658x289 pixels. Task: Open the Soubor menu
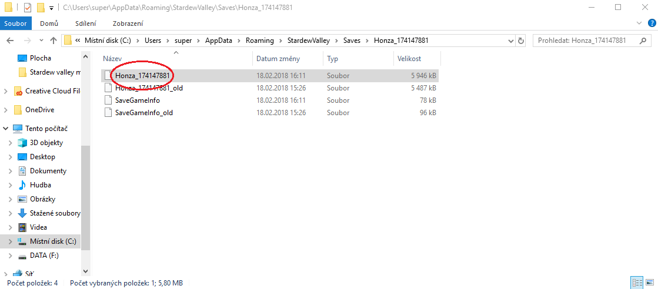point(15,23)
